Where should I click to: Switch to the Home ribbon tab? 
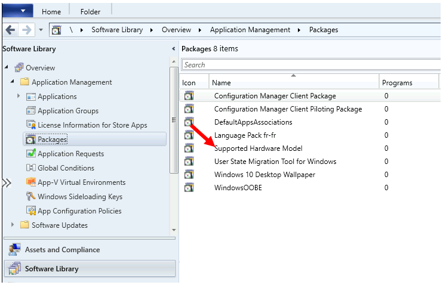51,11
